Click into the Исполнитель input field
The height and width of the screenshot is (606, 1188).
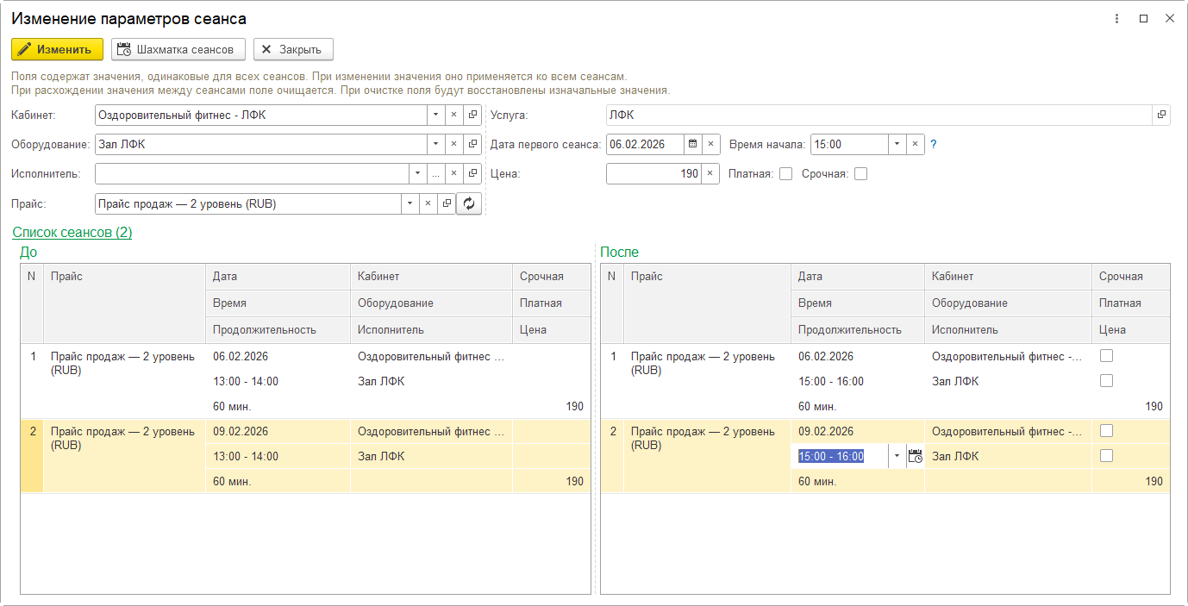coord(250,174)
